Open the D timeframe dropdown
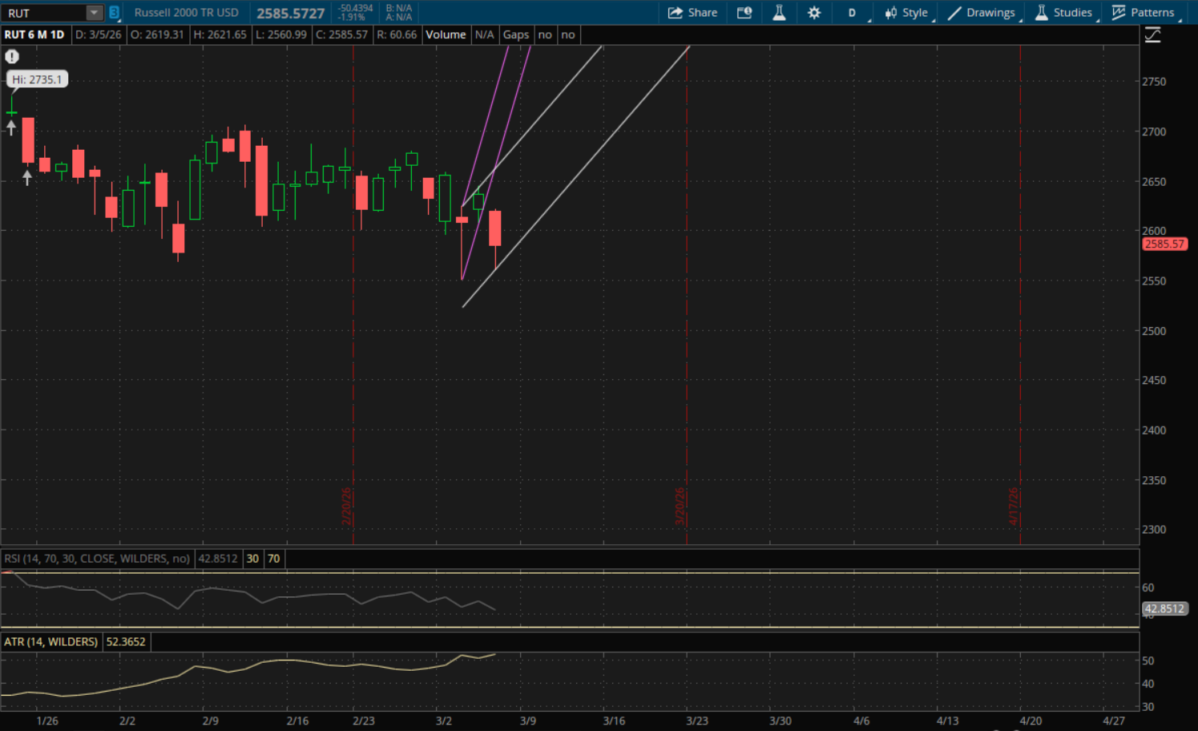Screen dimensions: 1198x731 tap(853, 13)
